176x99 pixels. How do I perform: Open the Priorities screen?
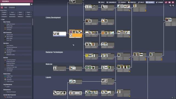(132, 2)
